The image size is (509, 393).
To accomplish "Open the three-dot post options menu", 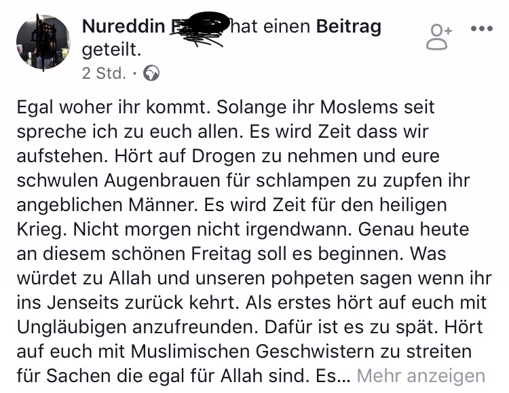I will click(481, 30).
